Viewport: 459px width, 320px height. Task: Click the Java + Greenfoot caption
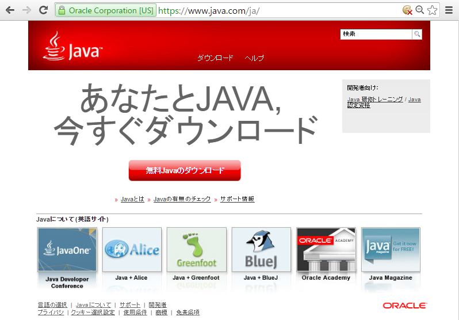[196, 278]
